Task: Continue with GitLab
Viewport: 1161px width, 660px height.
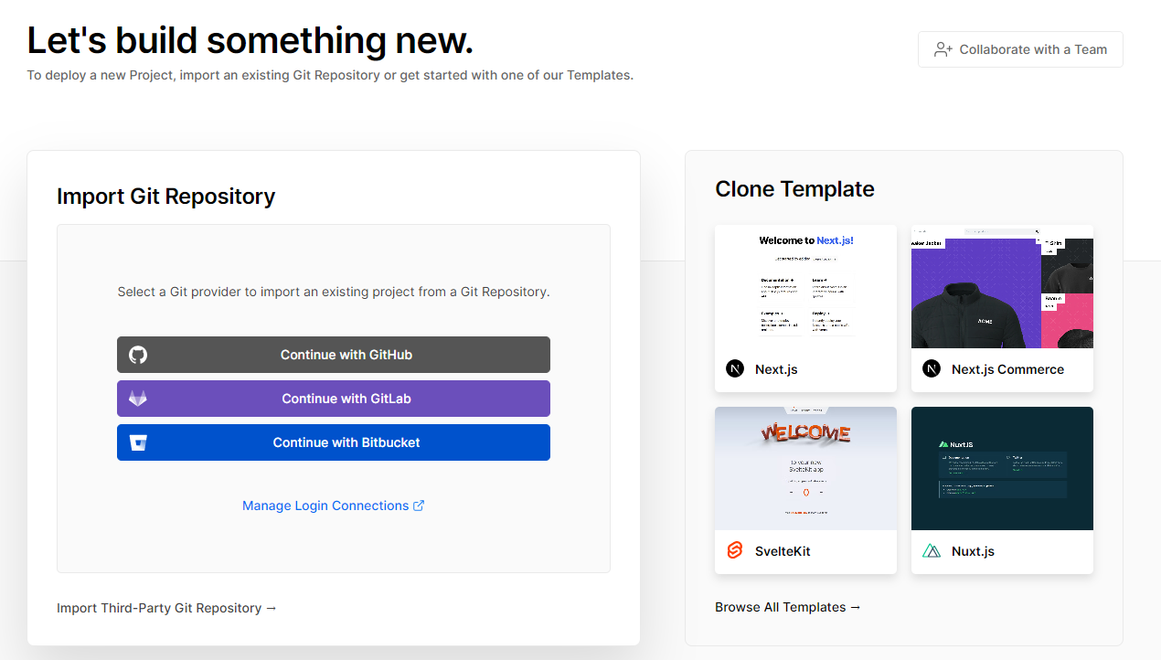Action: pyautogui.click(x=334, y=399)
